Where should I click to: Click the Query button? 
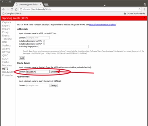(54, 86)
